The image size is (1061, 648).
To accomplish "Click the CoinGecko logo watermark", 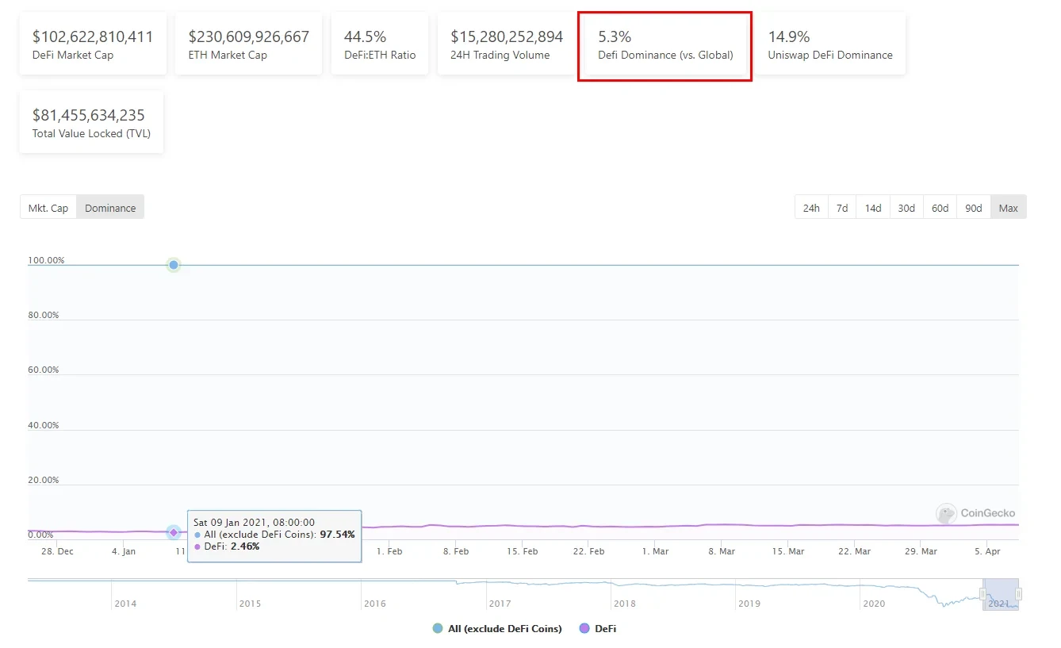I will coord(975,513).
